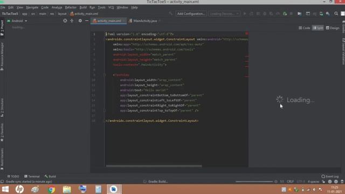345x194 pixels.
Task: Open the Loading Devices dropdown
Action: point(224,13)
